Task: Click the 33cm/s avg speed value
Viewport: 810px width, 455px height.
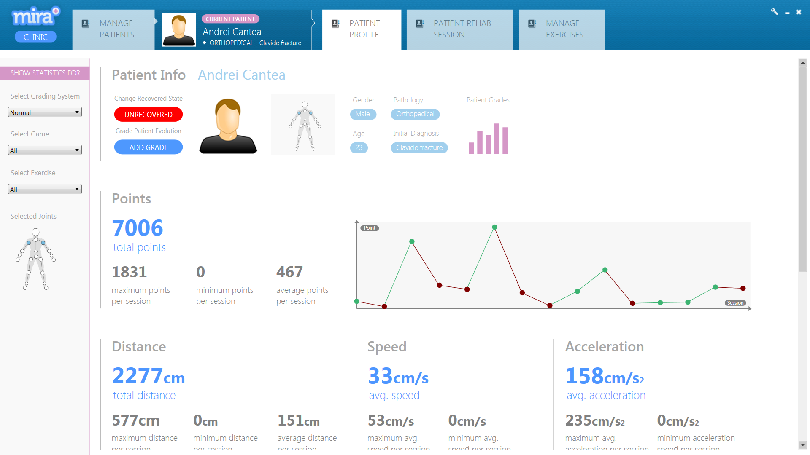Action: 398,376
